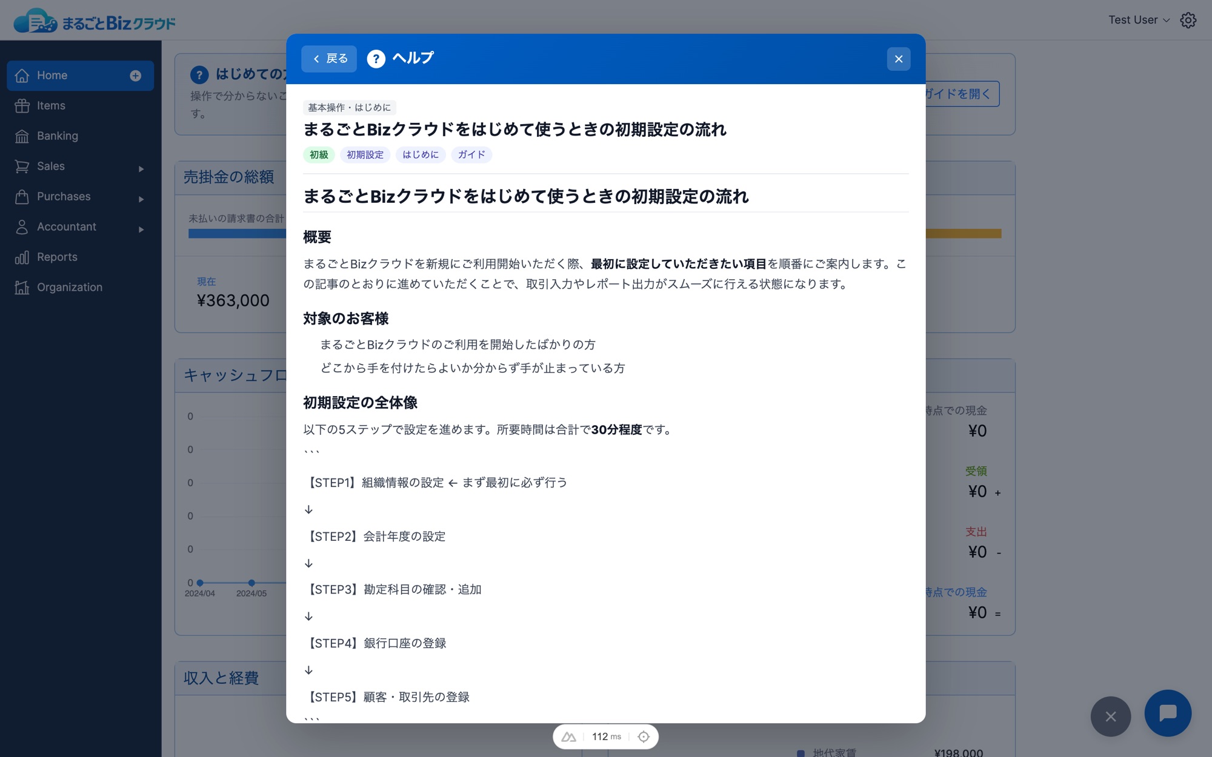The image size is (1212, 757).
Task: Click the ガイド tag
Action: 471,155
